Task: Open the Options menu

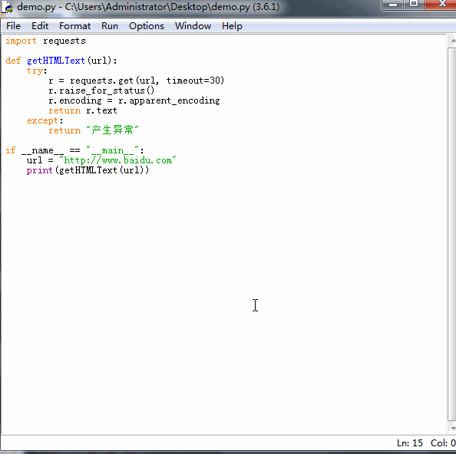Action: 147,26
